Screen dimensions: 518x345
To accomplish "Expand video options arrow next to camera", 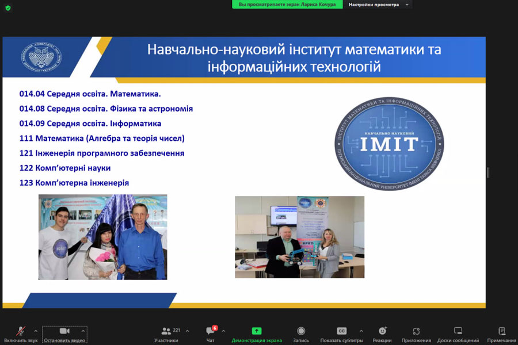I will click(83, 331).
